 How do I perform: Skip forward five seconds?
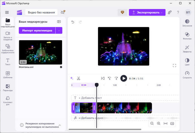click(116, 78)
